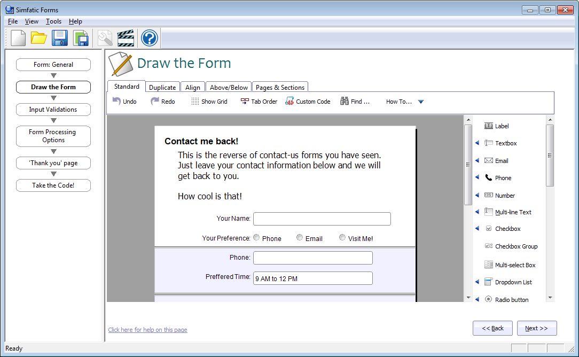This screenshot has height=357, width=579.
Task: Open the Tab Order tool
Action: click(x=259, y=101)
